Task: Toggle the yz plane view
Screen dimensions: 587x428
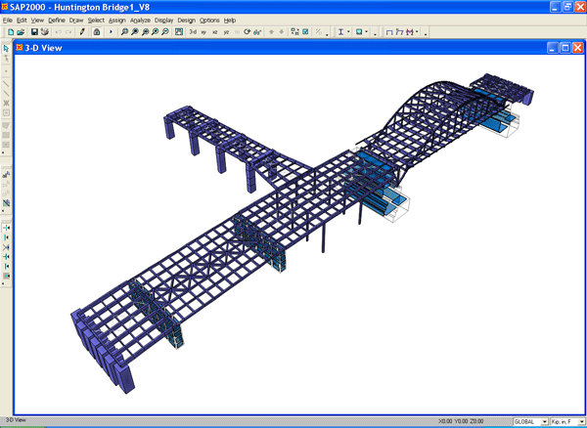Action: click(227, 32)
